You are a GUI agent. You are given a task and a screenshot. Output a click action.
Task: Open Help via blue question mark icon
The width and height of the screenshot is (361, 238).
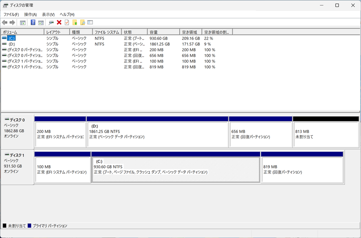point(33,22)
